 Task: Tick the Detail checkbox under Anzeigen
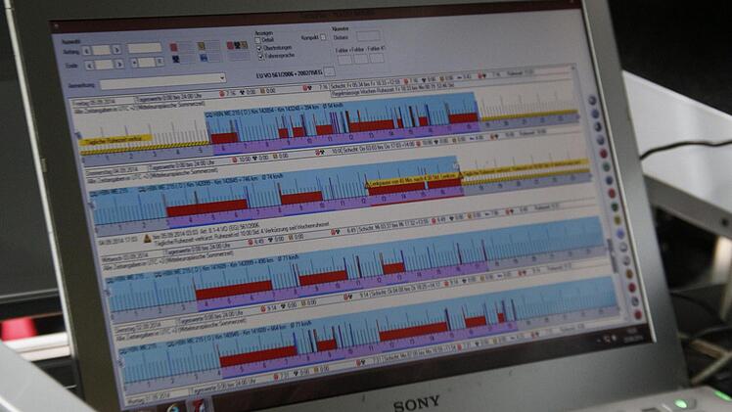[x=258, y=40]
